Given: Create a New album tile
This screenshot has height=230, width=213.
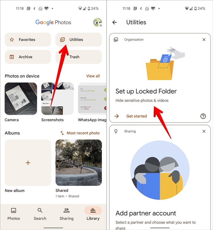Looking at the screenshot, I should coord(28,163).
